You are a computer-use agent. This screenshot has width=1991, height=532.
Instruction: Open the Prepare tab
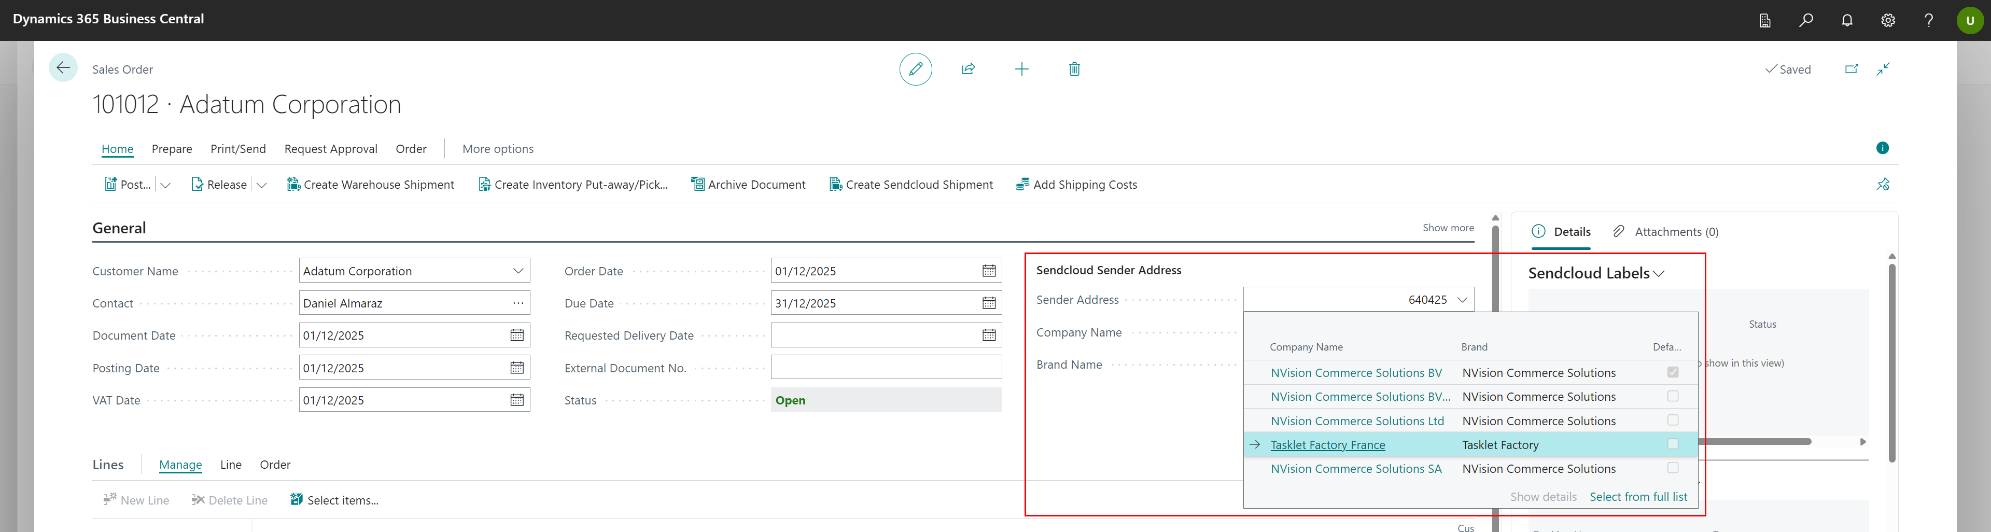(x=172, y=148)
